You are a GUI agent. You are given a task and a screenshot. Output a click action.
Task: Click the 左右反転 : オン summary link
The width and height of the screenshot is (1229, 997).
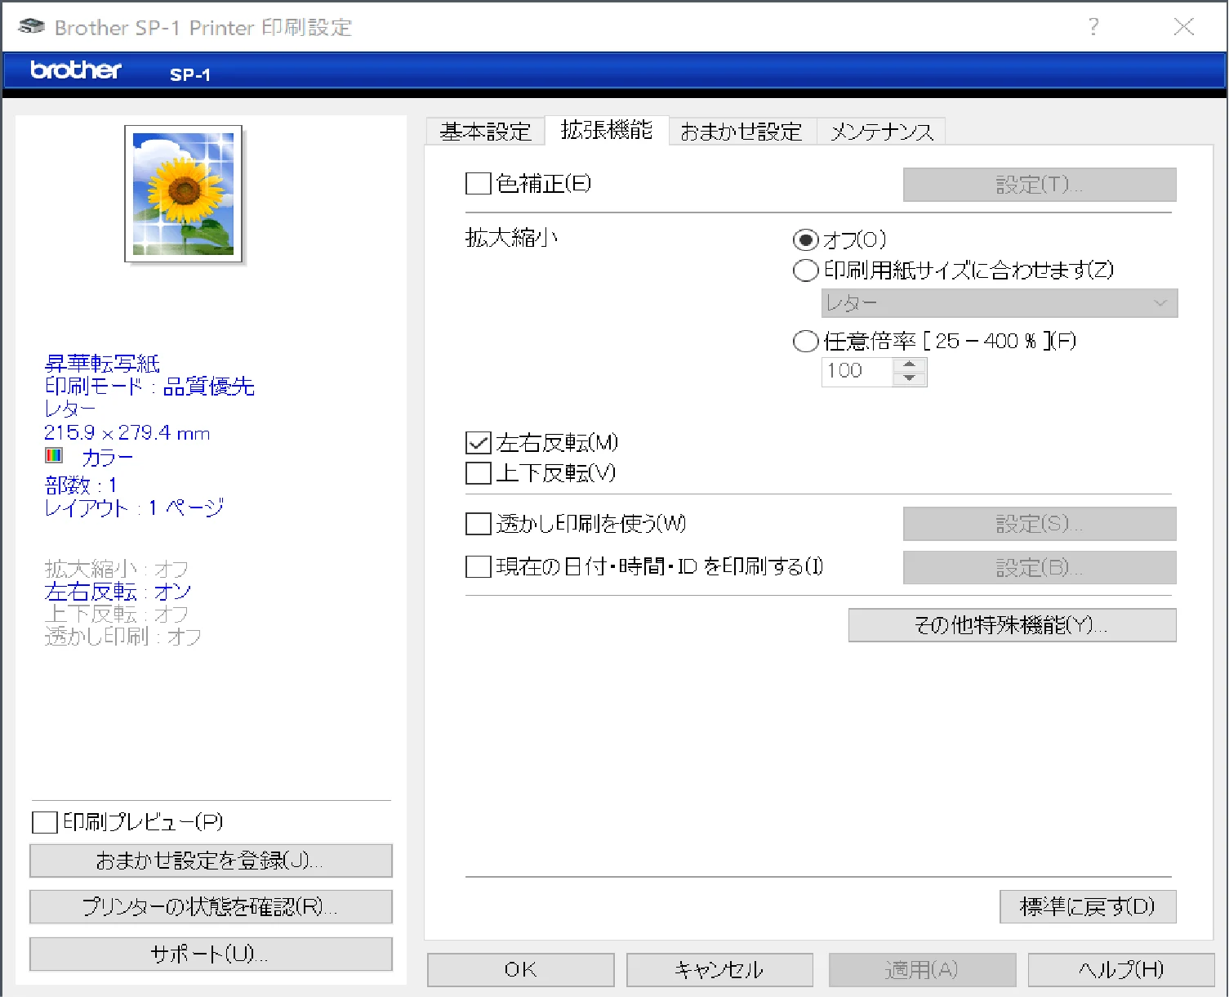pyautogui.click(x=118, y=591)
